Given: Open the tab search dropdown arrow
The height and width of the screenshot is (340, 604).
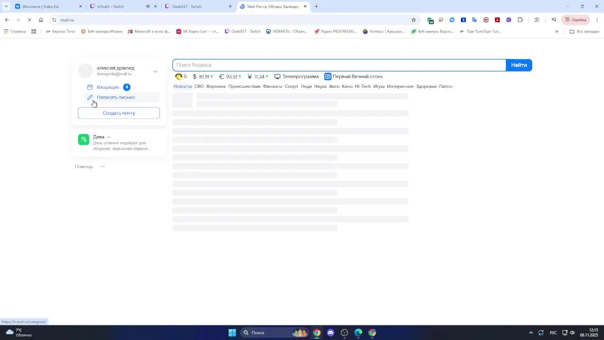Looking at the screenshot, I should 6,7.
